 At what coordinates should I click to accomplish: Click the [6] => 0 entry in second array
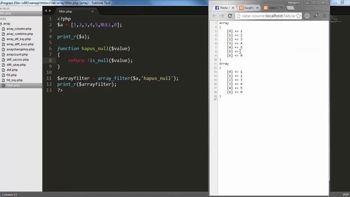coord(235,92)
